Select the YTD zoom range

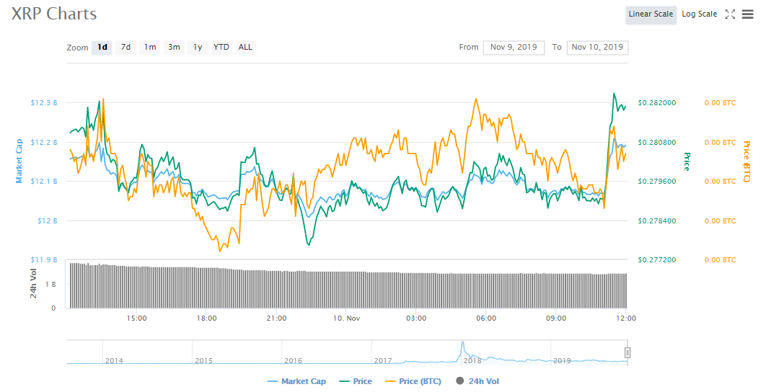[x=221, y=48]
